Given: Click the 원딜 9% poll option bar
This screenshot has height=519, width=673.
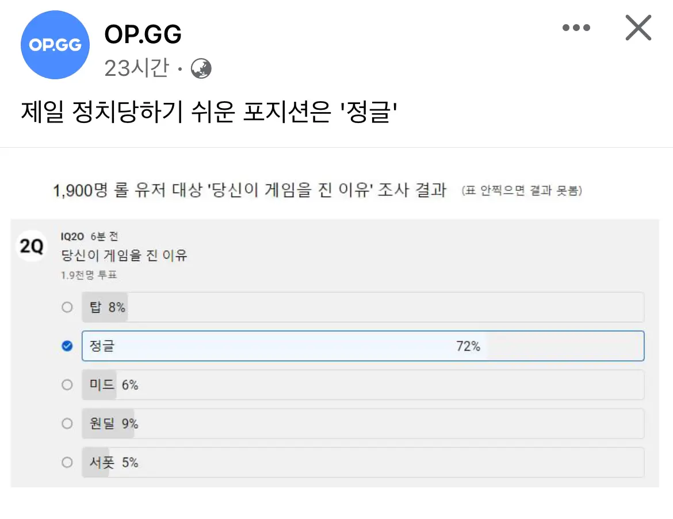Looking at the screenshot, I should pyautogui.click(x=363, y=424).
